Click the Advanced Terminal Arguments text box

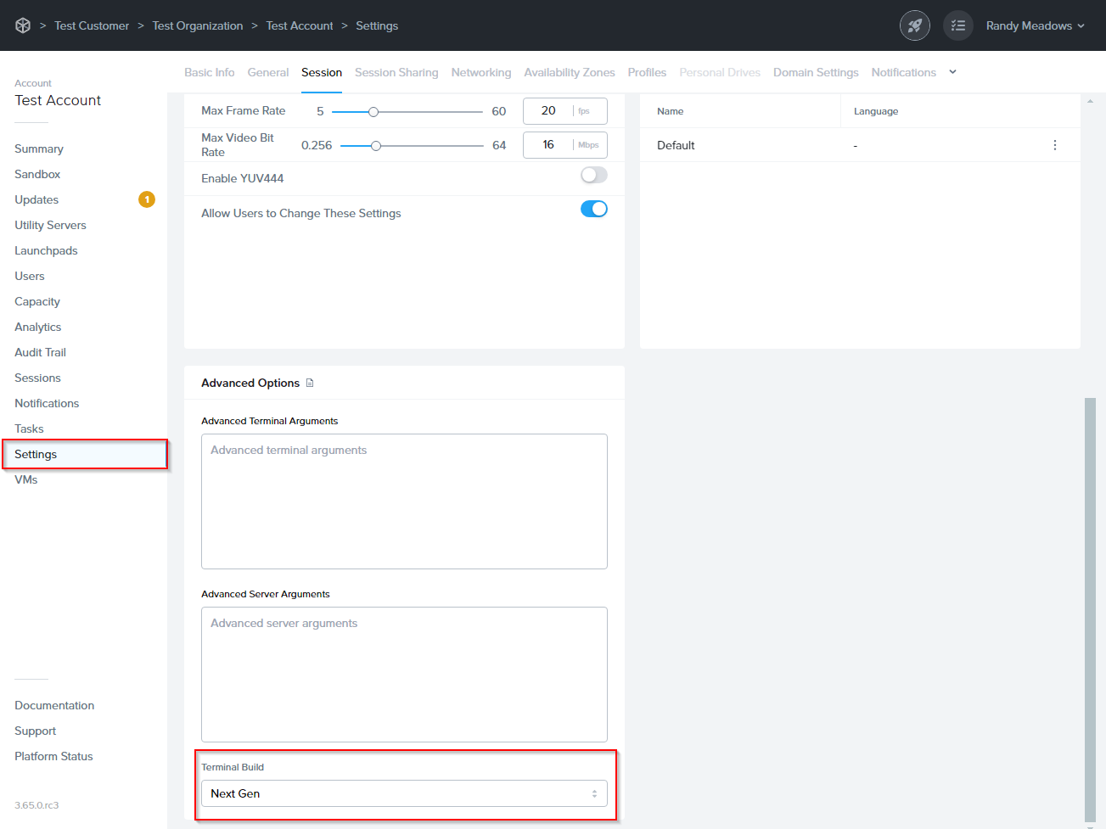pyautogui.click(x=404, y=501)
